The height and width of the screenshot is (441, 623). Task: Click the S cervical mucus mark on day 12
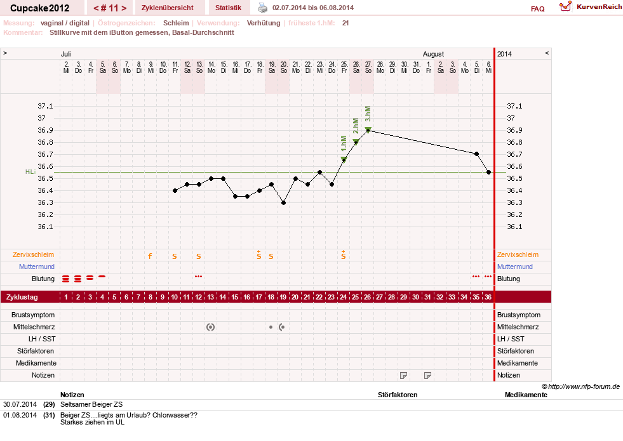pos(199,256)
